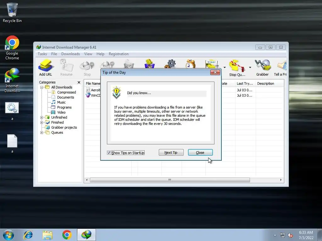Open Internet Explorer from the taskbar

[28, 235]
